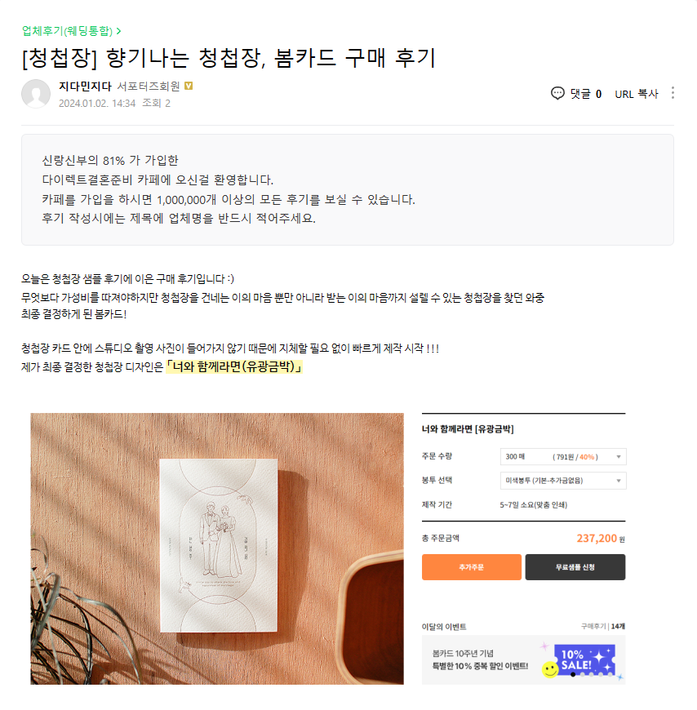Viewport: 697px width, 710px height.
Task: Click the URL 복사 link
Action: (x=637, y=94)
